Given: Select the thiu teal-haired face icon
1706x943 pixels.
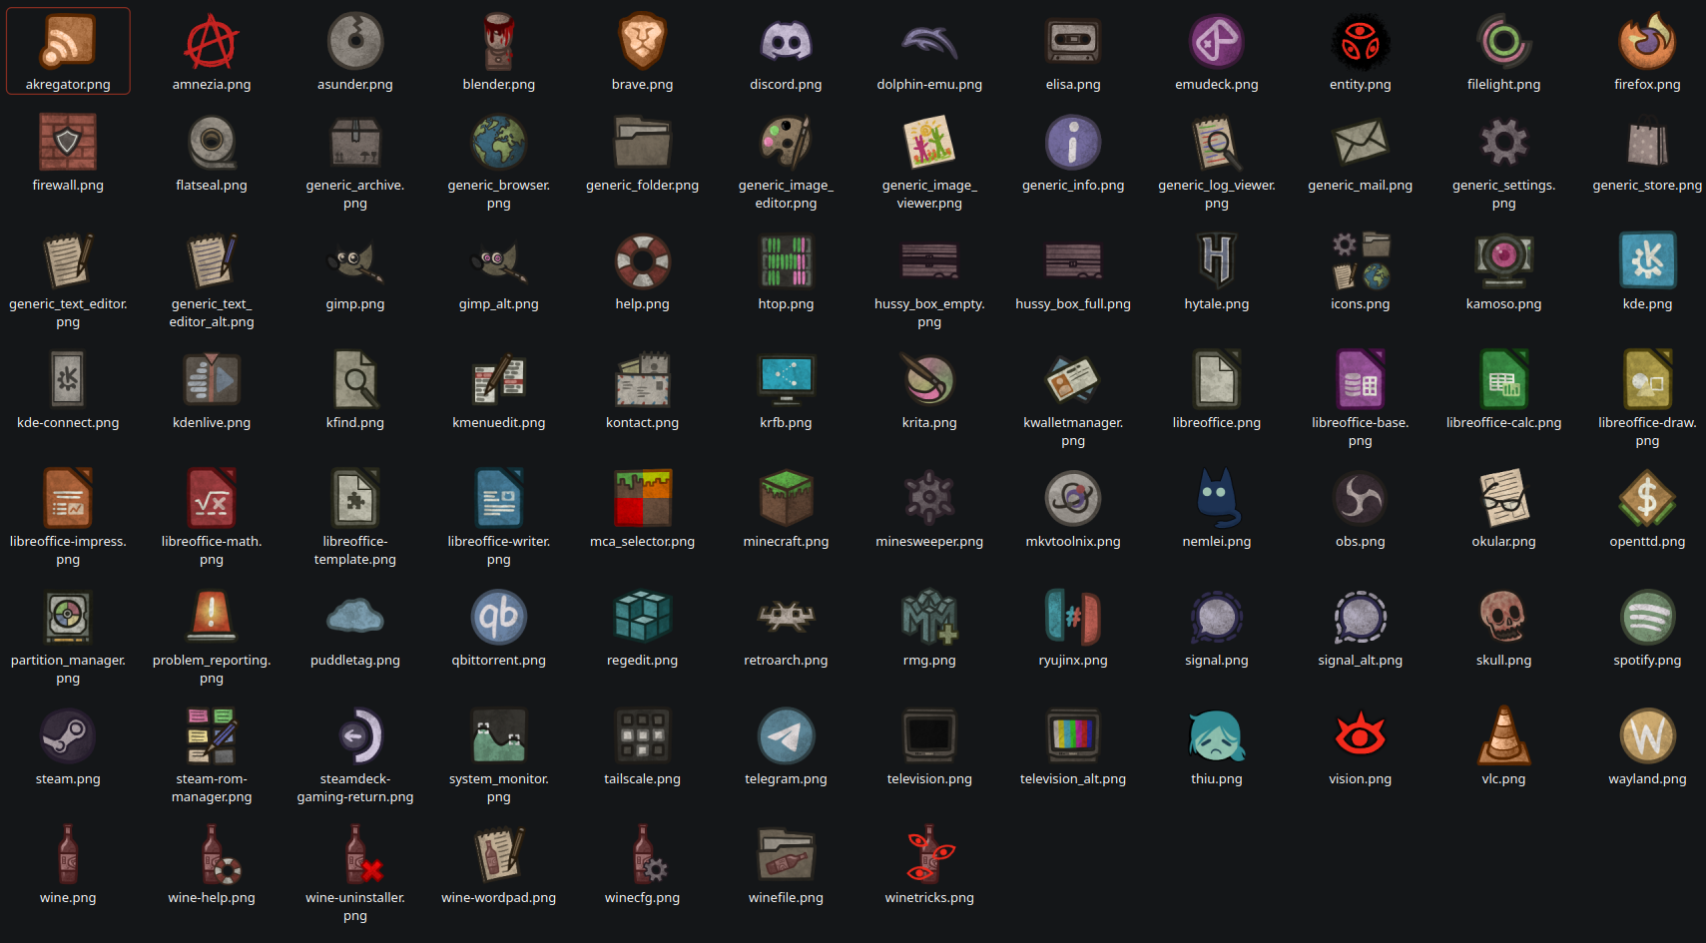Looking at the screenshot, I should click(x=1217, y=735).
